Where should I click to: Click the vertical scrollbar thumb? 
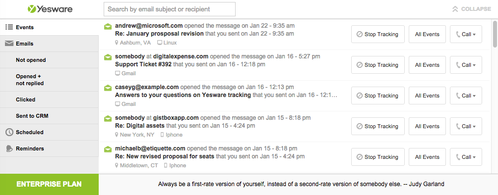point(495,34)
